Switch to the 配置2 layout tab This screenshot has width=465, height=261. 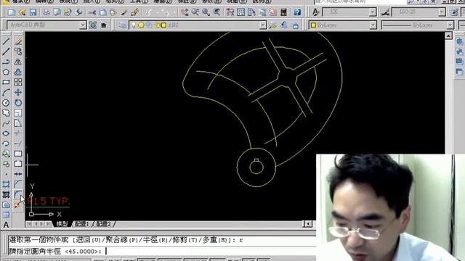[x=103, y=224]
